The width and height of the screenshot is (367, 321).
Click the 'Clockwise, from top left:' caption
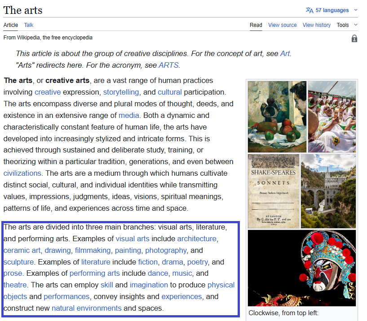click(283, 313)
